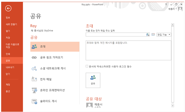Click the check names icon
The image size is (185, 112).
click(x=148, y=35)
